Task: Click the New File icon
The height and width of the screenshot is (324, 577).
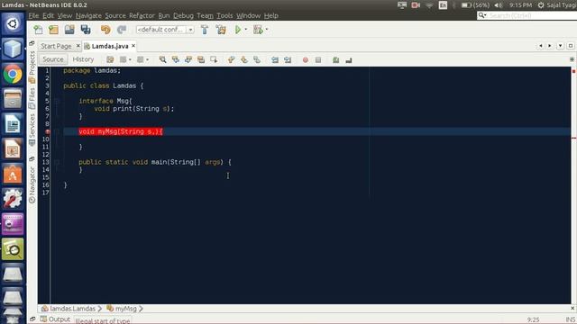Action: click(x=38, y=30)
